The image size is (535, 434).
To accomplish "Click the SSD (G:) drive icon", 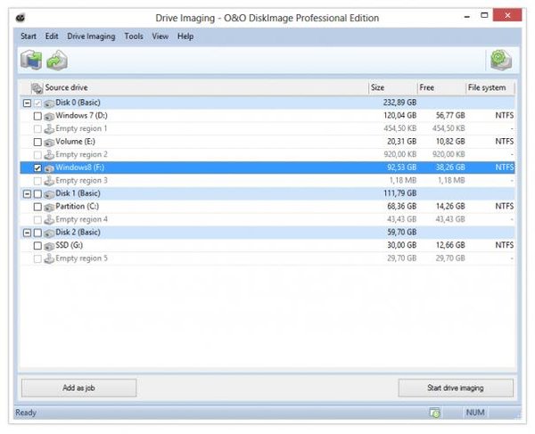I will pyautogui.click(x=49, y=245).
